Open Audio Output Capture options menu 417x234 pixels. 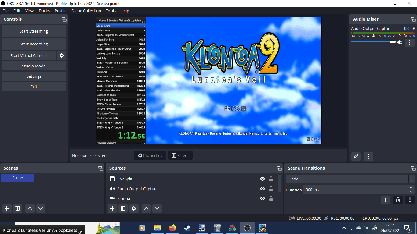[410, 43]
